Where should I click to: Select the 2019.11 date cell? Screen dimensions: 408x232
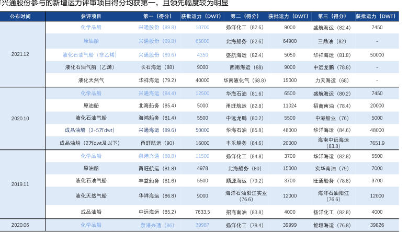pos(20,184)
